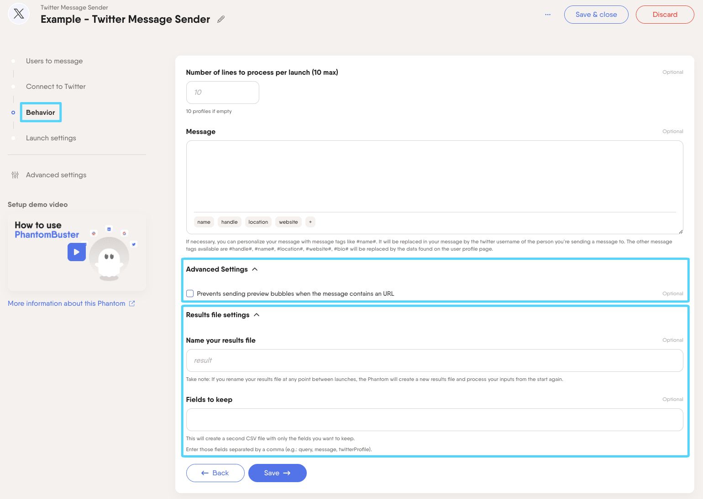Insert the location message tag
The width and height of the screenshot is (703, 499).
[258, 222]
